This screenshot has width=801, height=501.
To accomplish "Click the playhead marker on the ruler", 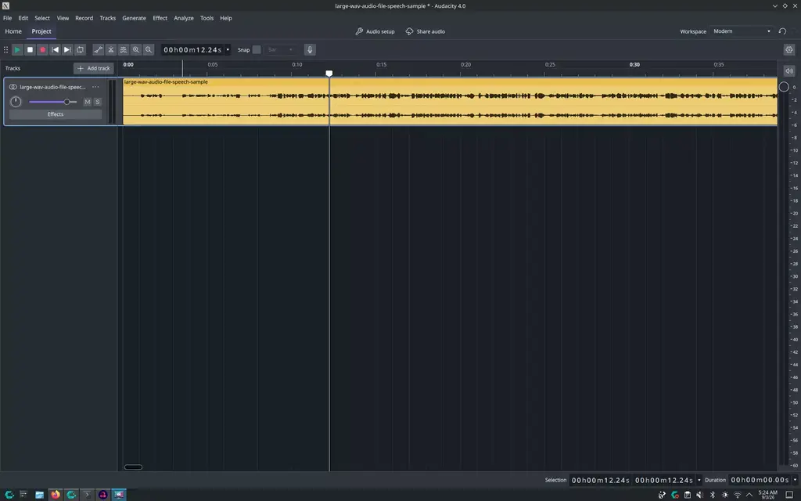I will 329,74.
